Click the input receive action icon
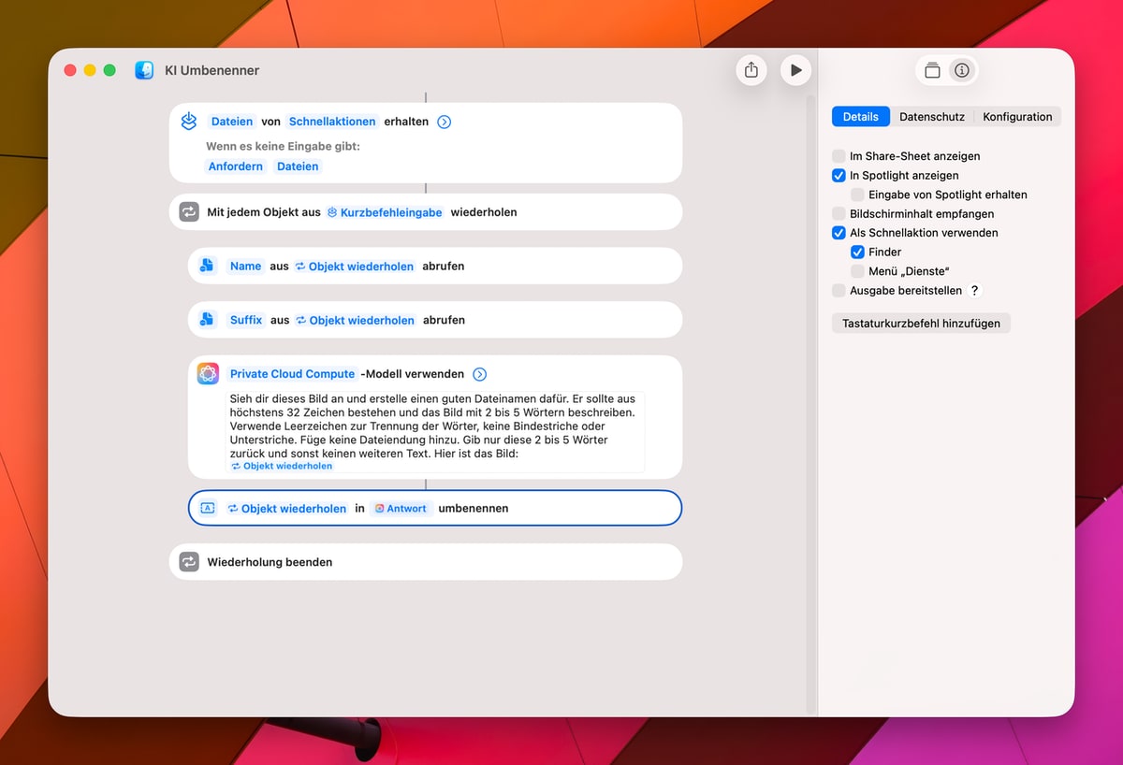 pyautogui.click(x=189, y=121)
